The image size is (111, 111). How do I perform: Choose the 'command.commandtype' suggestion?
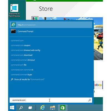[x=21, y=75]
